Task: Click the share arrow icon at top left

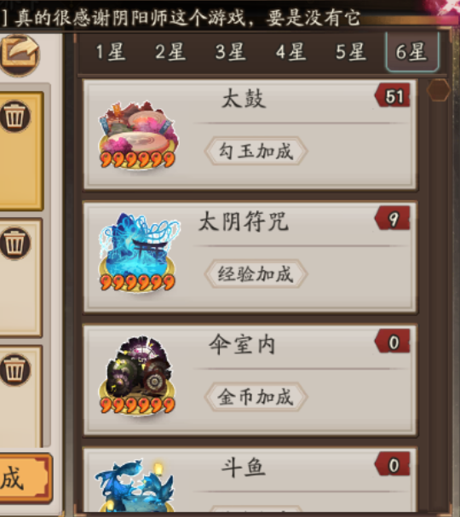Action: (x=20, y=55)
